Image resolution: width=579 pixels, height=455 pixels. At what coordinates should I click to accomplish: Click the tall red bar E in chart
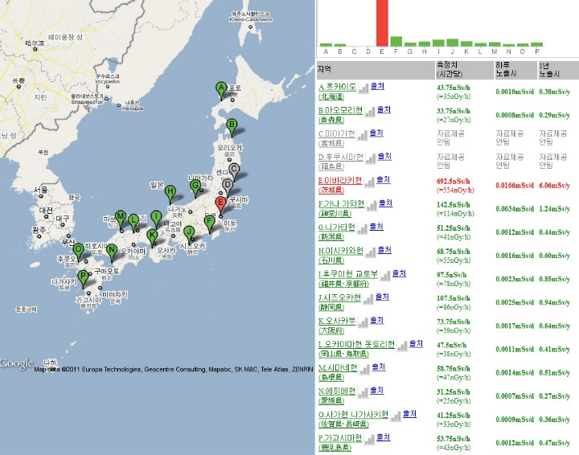click(x=381, y=23)
